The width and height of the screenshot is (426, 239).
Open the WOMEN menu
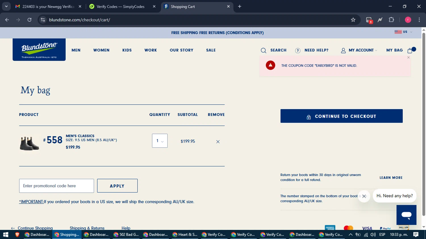[101, 50]
